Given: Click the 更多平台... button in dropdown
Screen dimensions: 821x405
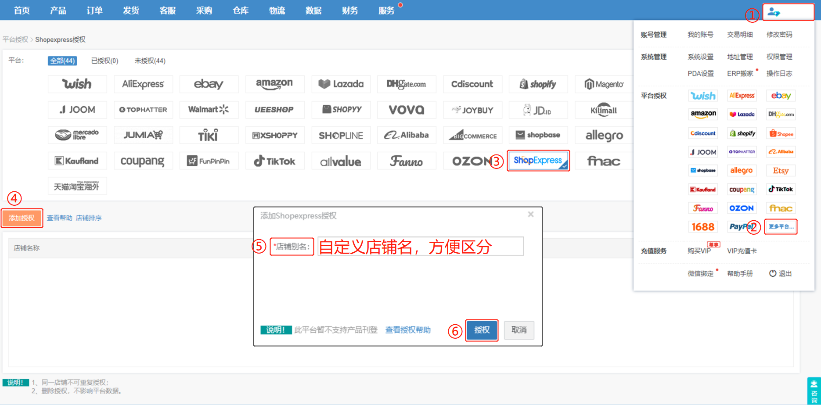Looking at the screenshot, I should 781,227.
